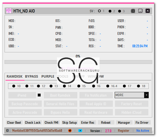Click the Reboot button

[106, 122]
